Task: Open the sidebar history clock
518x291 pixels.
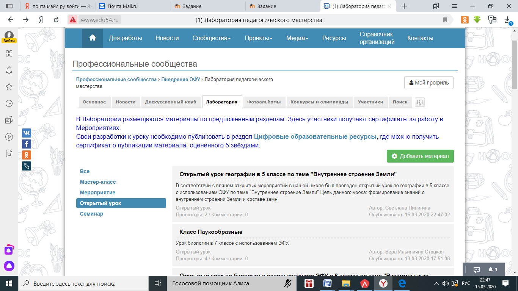Action: (x=9, y=103)
